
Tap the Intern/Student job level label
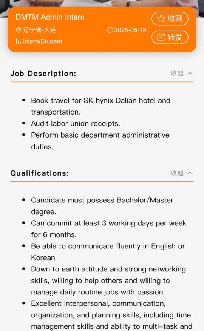pyautogui.click(x=43, y=41)
